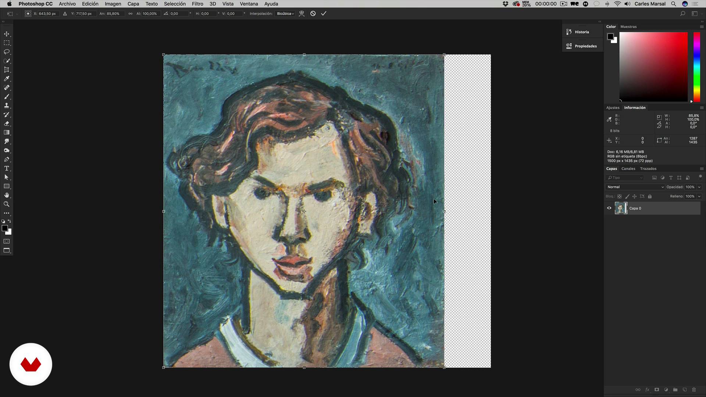Cancel the transform with the prohibit icon

tap(313, 14)
